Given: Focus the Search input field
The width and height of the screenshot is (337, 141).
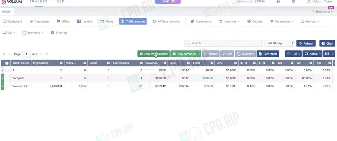Looking at the screenshot, I should pos(223,43).
